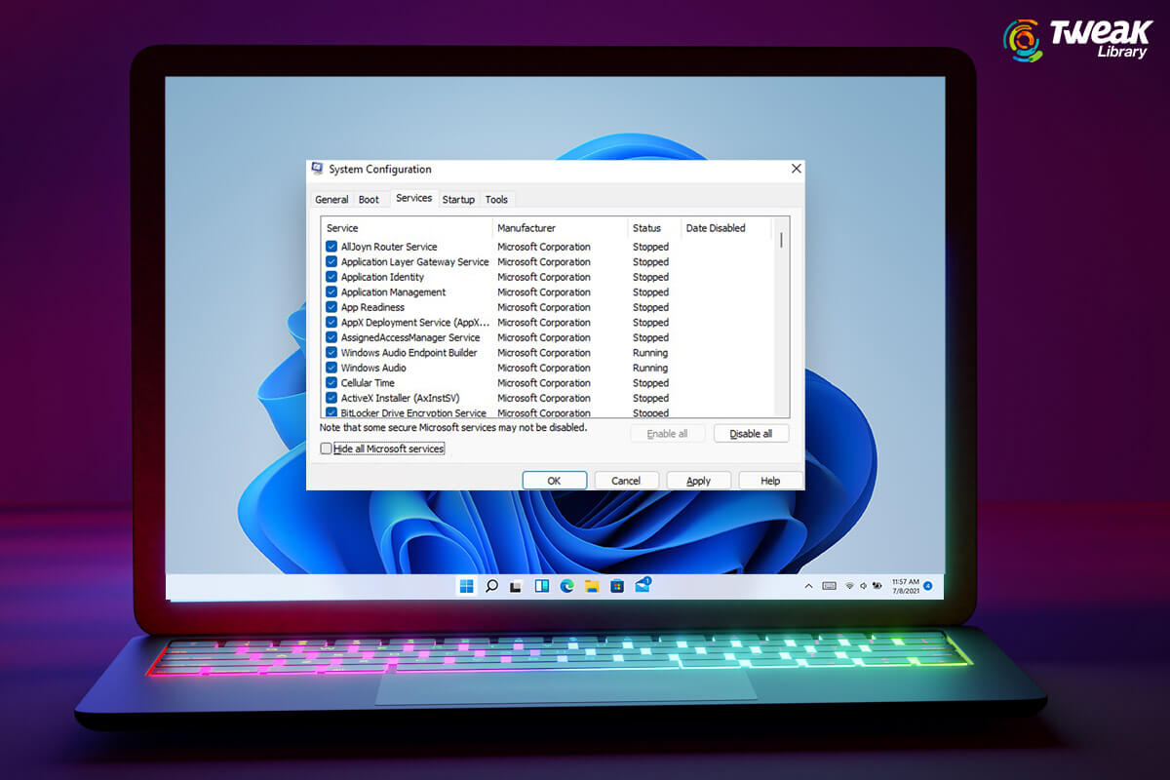Sort services by the Status column header

pos(646,228)
